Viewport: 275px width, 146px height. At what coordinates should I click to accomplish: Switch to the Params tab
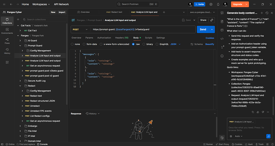[x=89, y=38]
